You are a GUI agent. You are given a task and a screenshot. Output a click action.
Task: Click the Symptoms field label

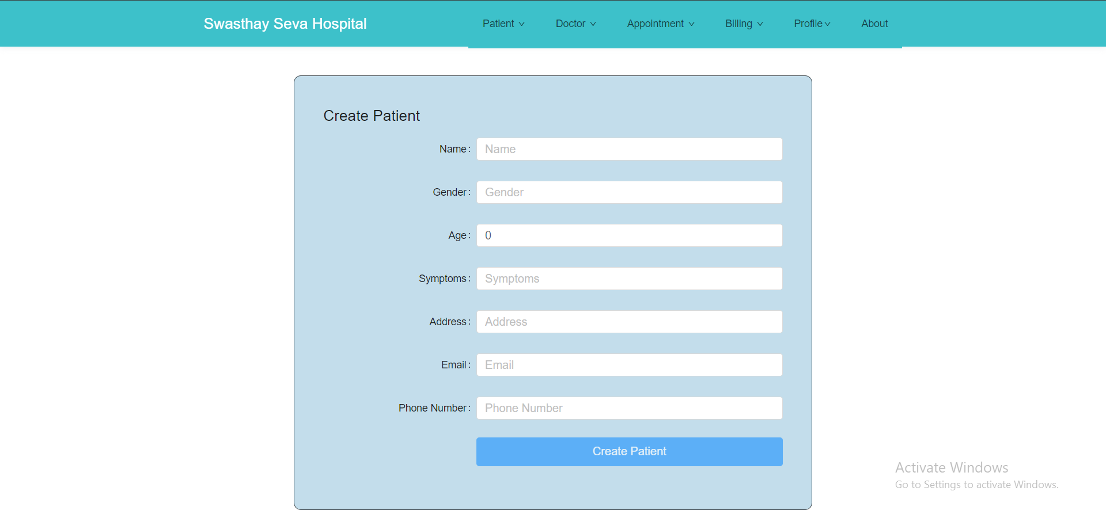tap(442, 279)
